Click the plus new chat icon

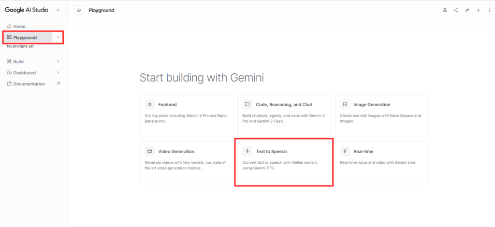coord(478,10)
